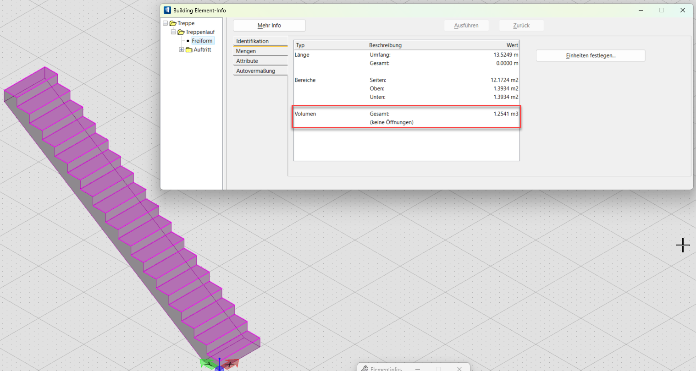The image size is (696, 371).
Task: Switch to the Attribute tab
Action: click(260, 61)
